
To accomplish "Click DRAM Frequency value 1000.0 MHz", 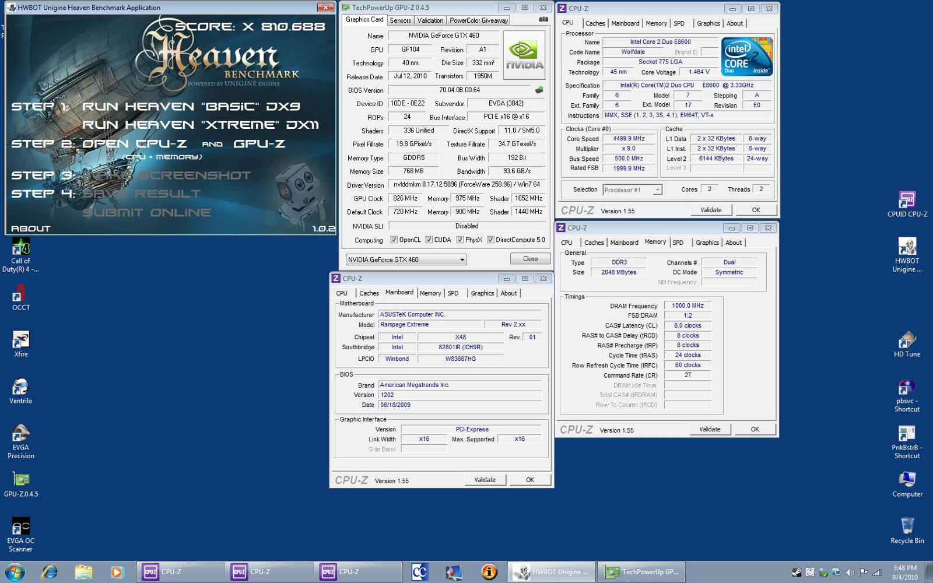I will pyautogui.click(x=688, y=305).
